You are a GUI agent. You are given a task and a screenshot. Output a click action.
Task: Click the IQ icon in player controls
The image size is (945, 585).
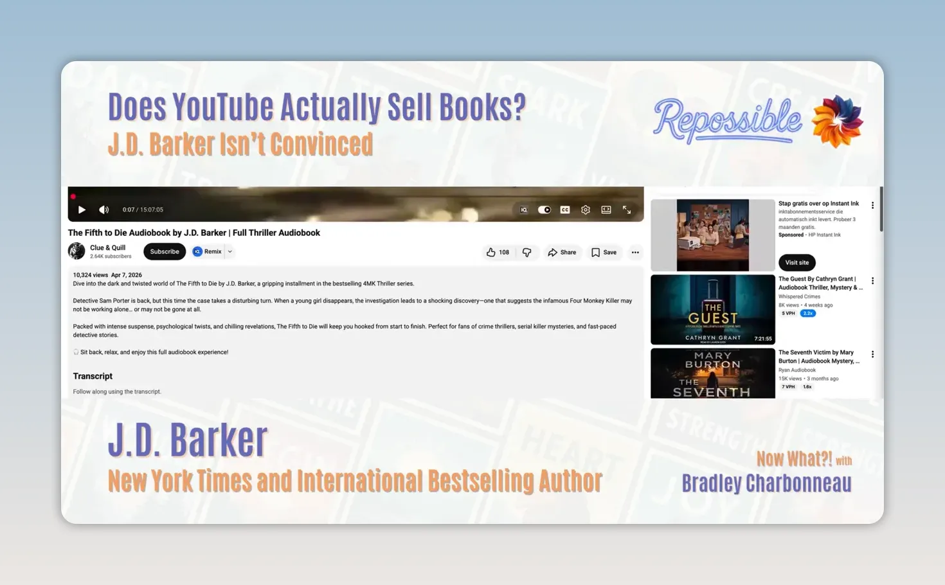pyautogui.click(x=524, y=210)
